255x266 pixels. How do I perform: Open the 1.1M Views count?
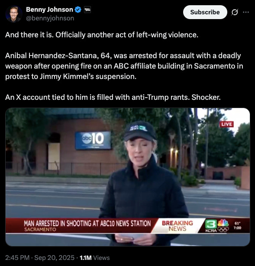tap(94, 258)
